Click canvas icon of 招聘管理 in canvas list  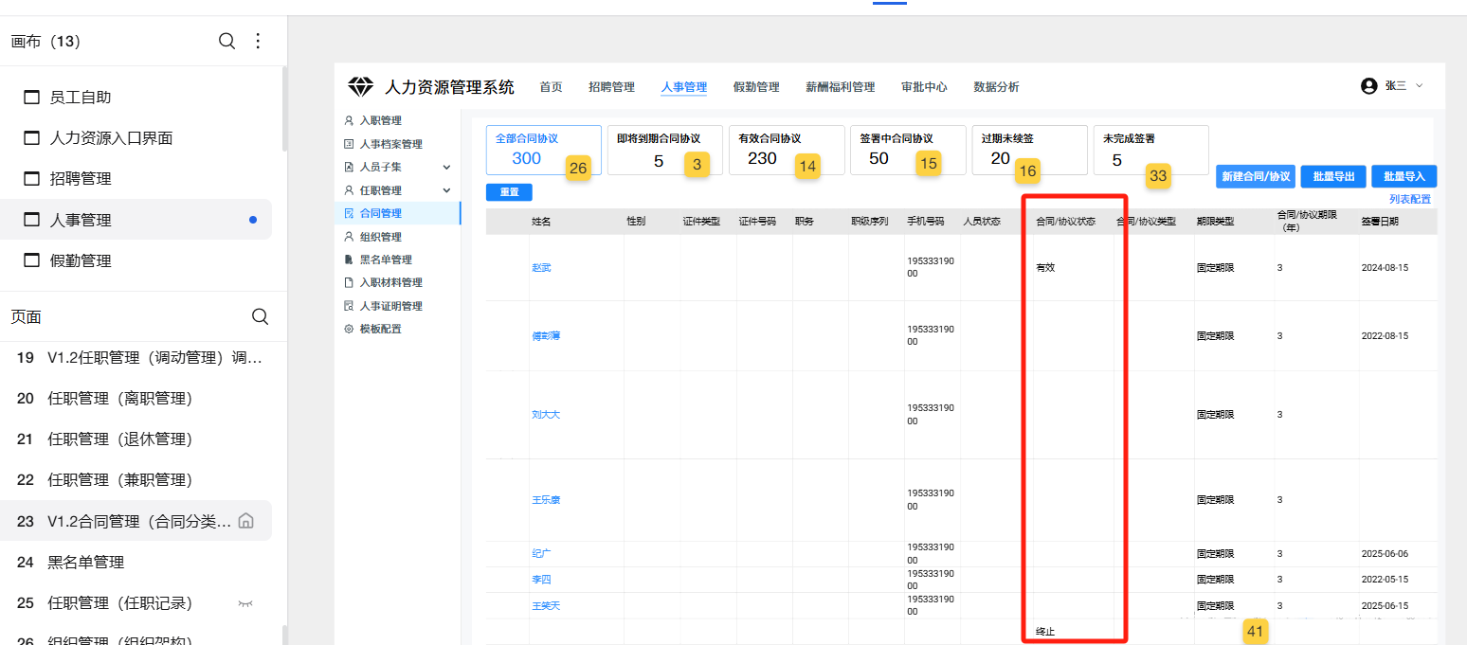31,179
